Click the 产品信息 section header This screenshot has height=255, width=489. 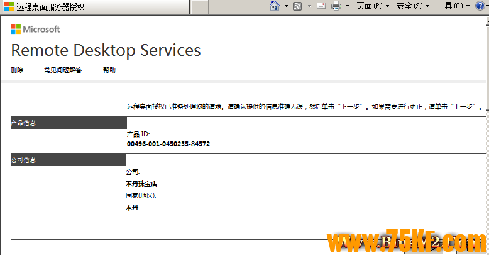pos(69,122)
